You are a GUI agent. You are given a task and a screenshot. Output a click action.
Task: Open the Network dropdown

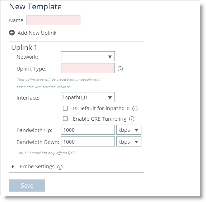[x=88, y=56]
